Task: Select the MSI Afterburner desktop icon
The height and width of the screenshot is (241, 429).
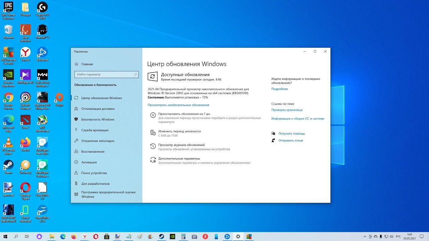Action: [x=42, y=123]
